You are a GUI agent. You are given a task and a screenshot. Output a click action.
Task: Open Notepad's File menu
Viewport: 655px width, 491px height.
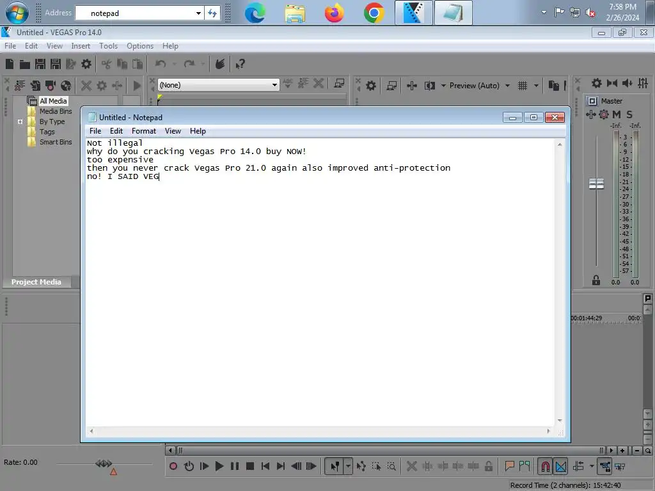point(95,131)
